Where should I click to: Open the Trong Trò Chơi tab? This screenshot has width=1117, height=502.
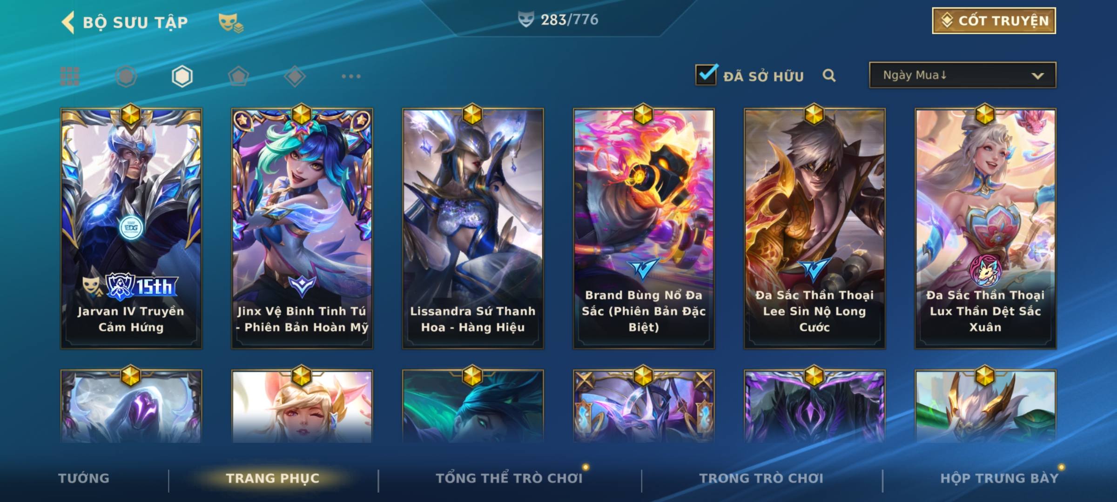(x=761, y=478)
